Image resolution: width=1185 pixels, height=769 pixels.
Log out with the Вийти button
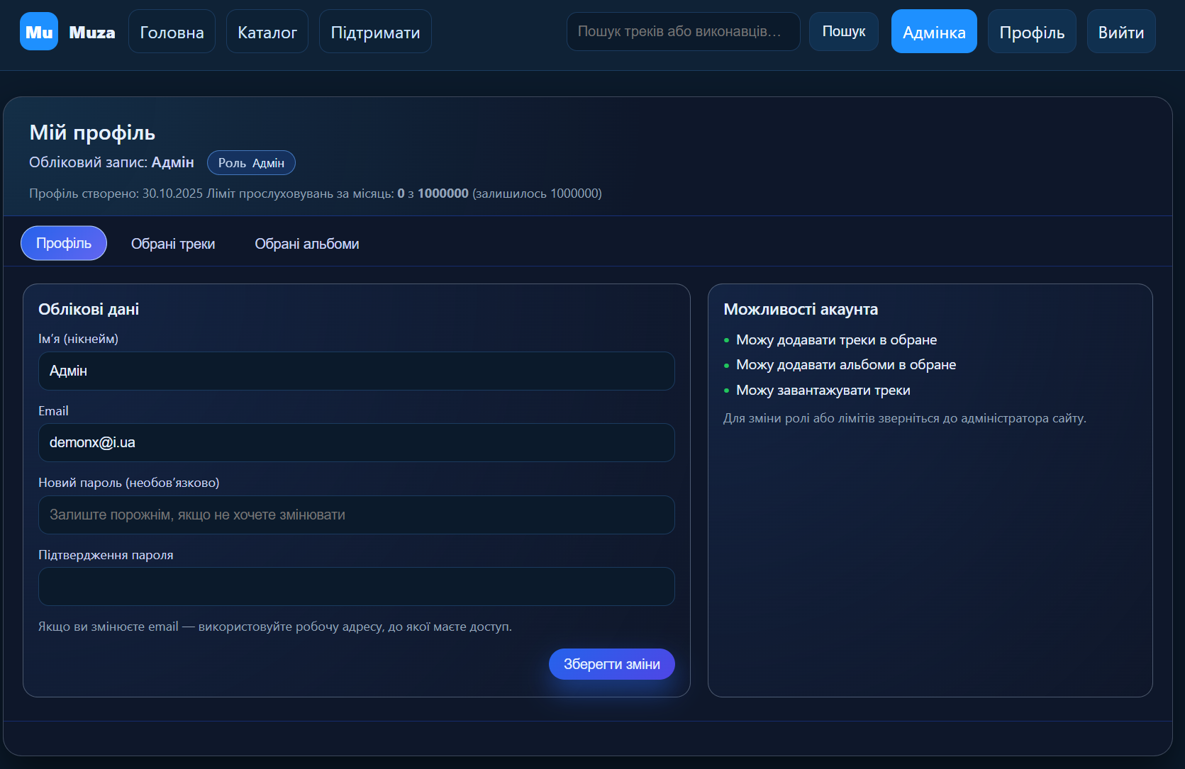1120,32
